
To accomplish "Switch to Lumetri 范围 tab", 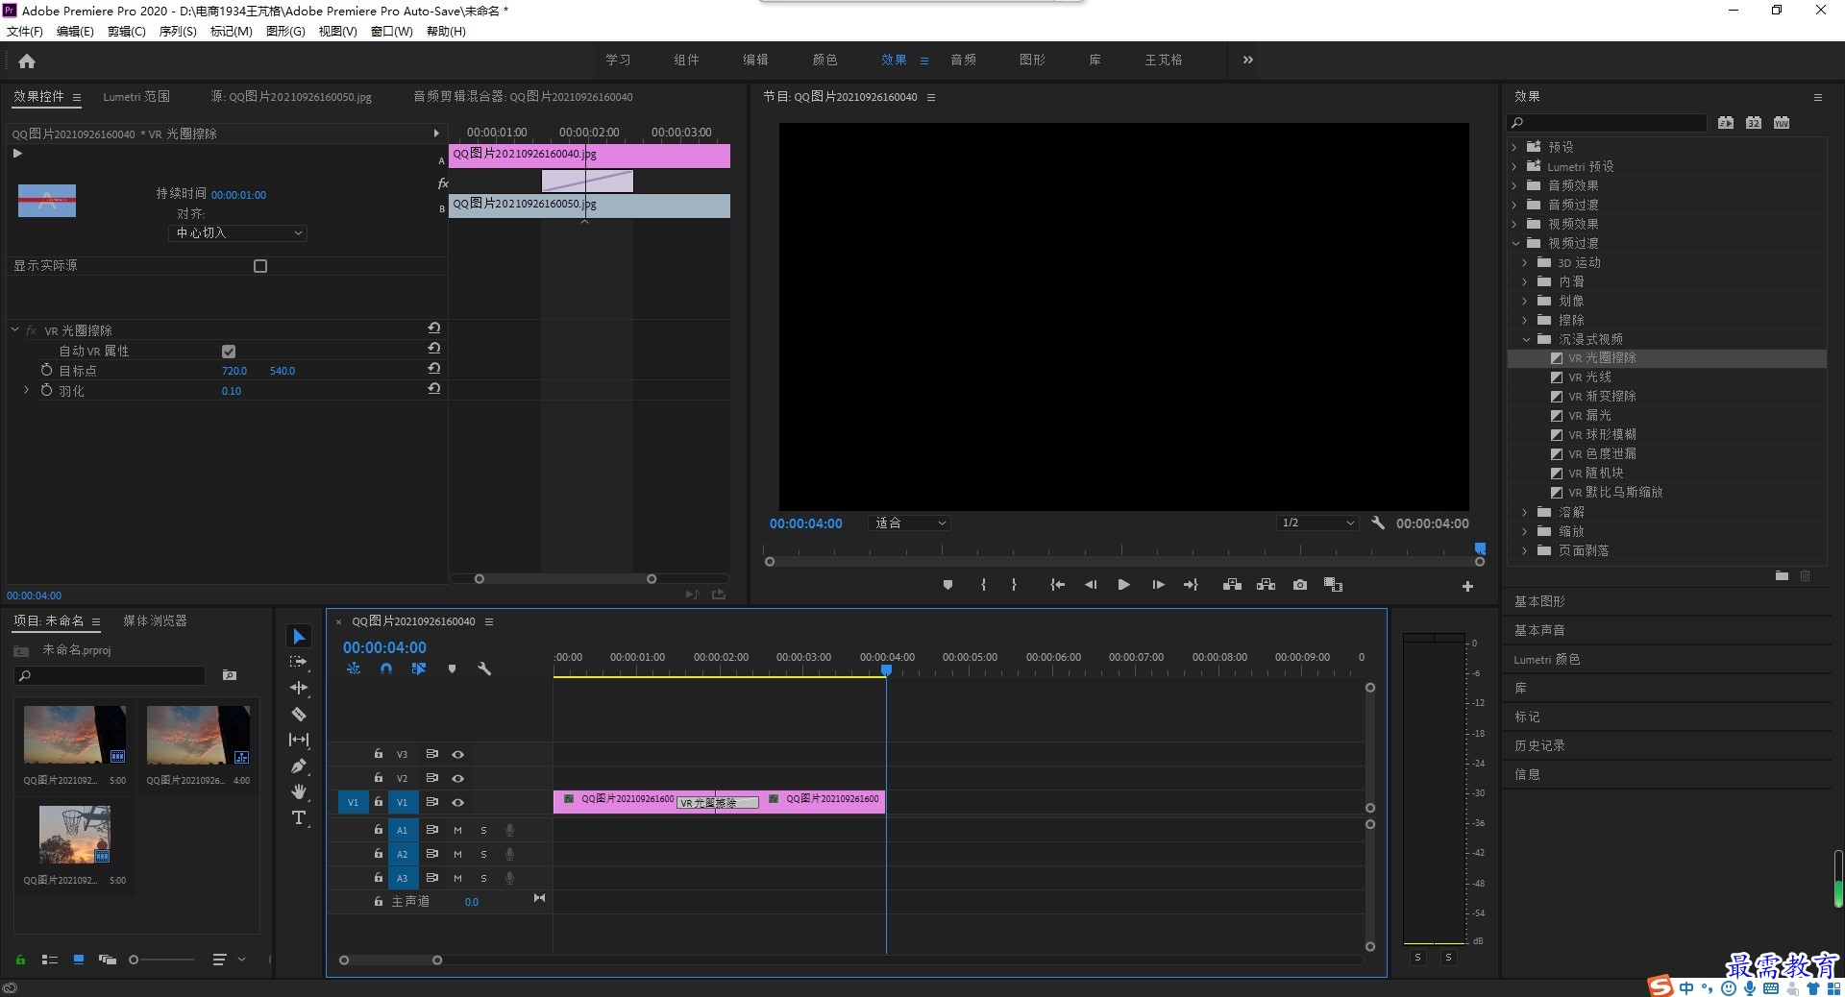I will pyautogui.click(x=136, y=97).
